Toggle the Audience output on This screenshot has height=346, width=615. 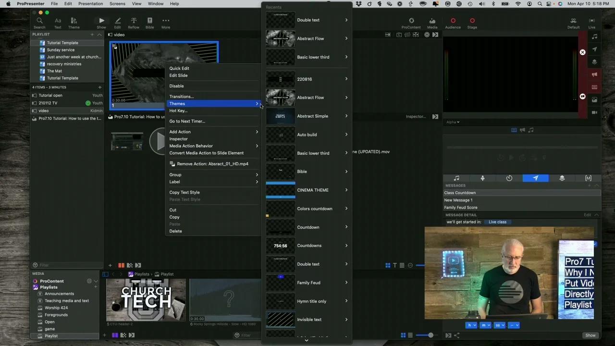(x=453, y=21)
